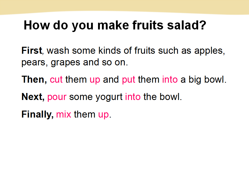Click red "up" ending the Finally line
Viewport: 249px width, 186px height.
coord(103,115)
